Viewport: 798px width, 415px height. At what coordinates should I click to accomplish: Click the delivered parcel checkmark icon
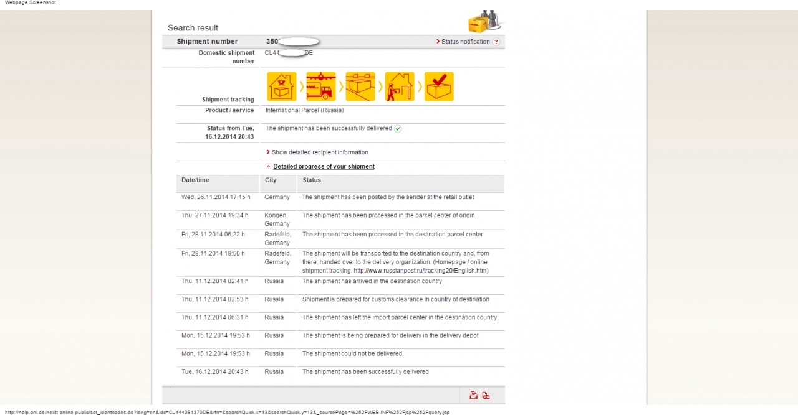[x=439, y=86]
